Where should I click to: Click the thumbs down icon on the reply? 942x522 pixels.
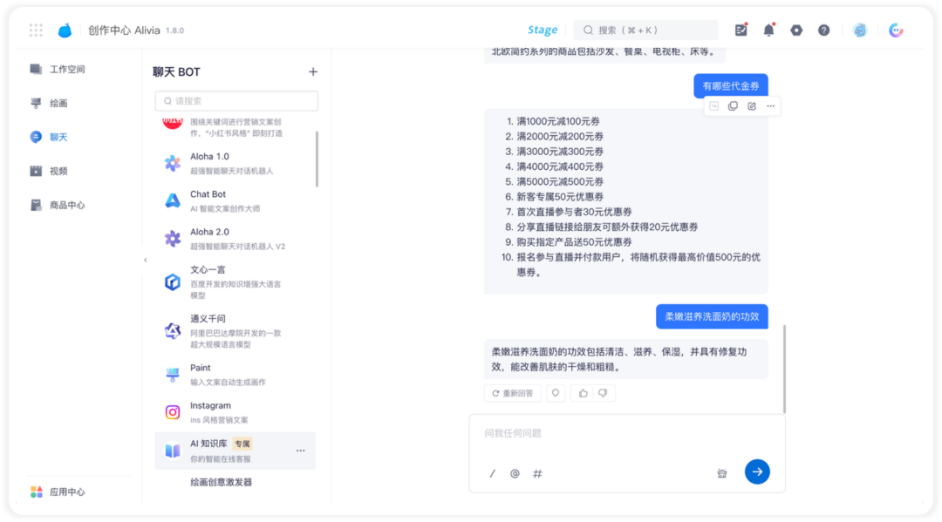[x=603, y=393]
